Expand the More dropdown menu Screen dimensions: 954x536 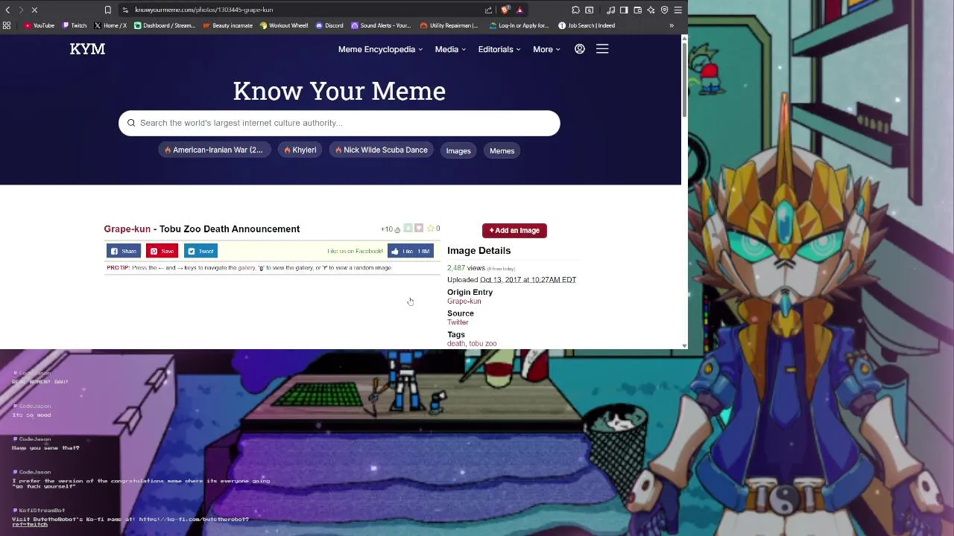[546, 49]
